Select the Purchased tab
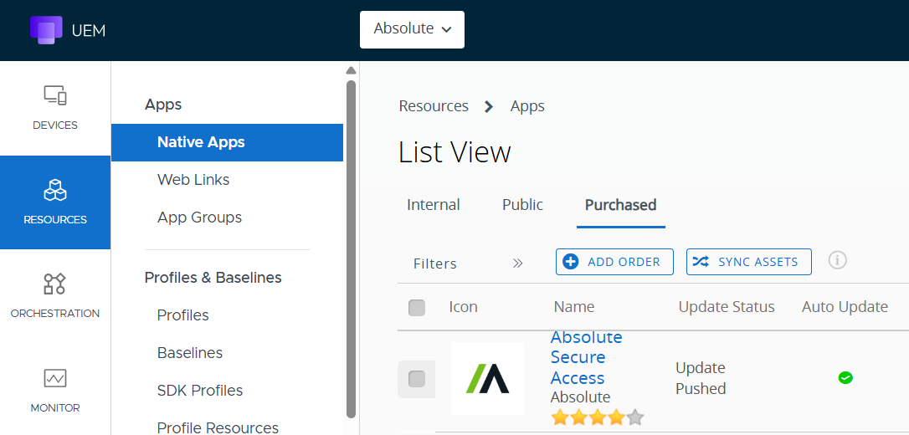The image size is (909, 435). pos(621,204)
